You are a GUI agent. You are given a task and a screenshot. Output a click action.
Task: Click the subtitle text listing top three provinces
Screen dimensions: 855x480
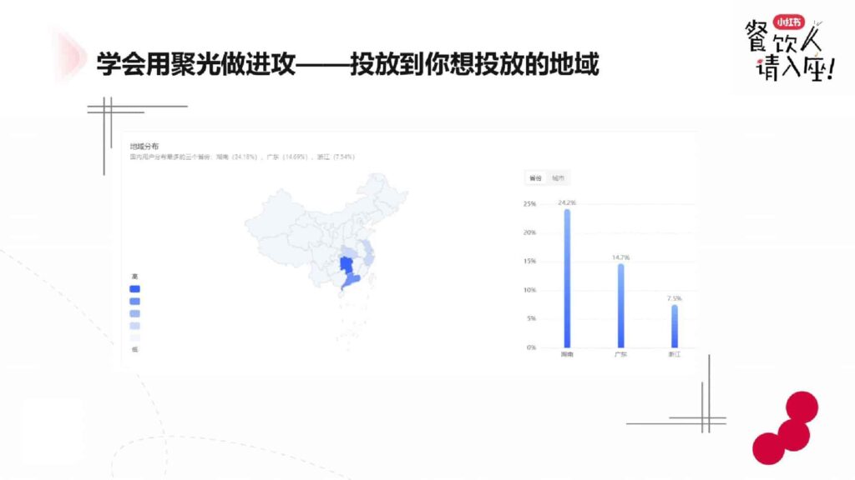click(242, 154)
